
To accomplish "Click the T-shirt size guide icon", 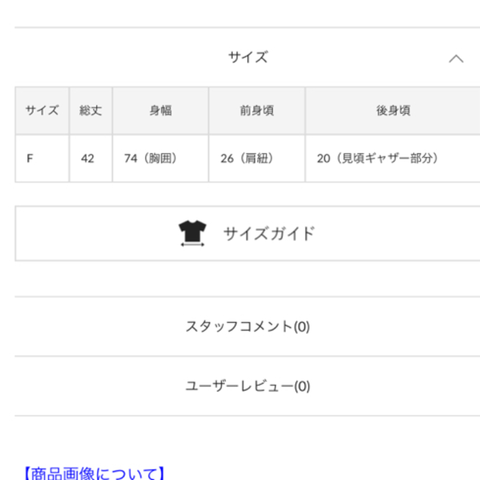I will click(x=192, y=233).
